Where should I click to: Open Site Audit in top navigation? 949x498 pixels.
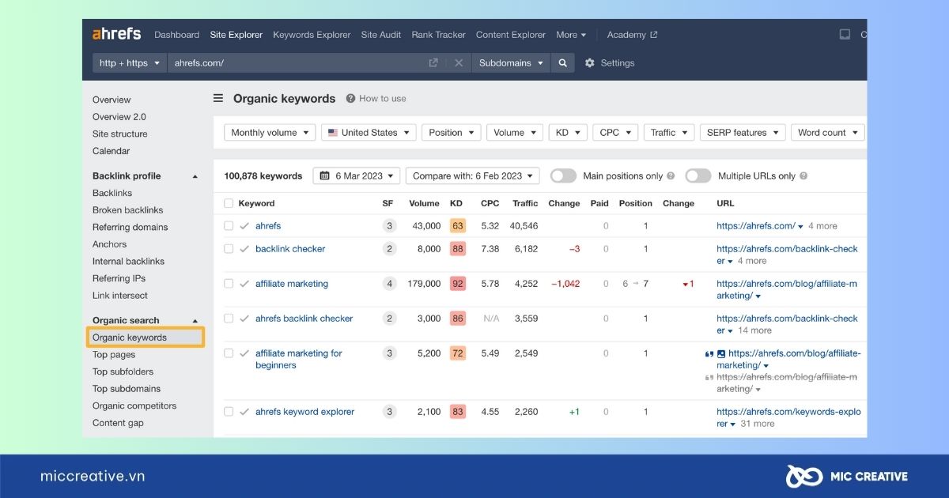click(381, 35)
